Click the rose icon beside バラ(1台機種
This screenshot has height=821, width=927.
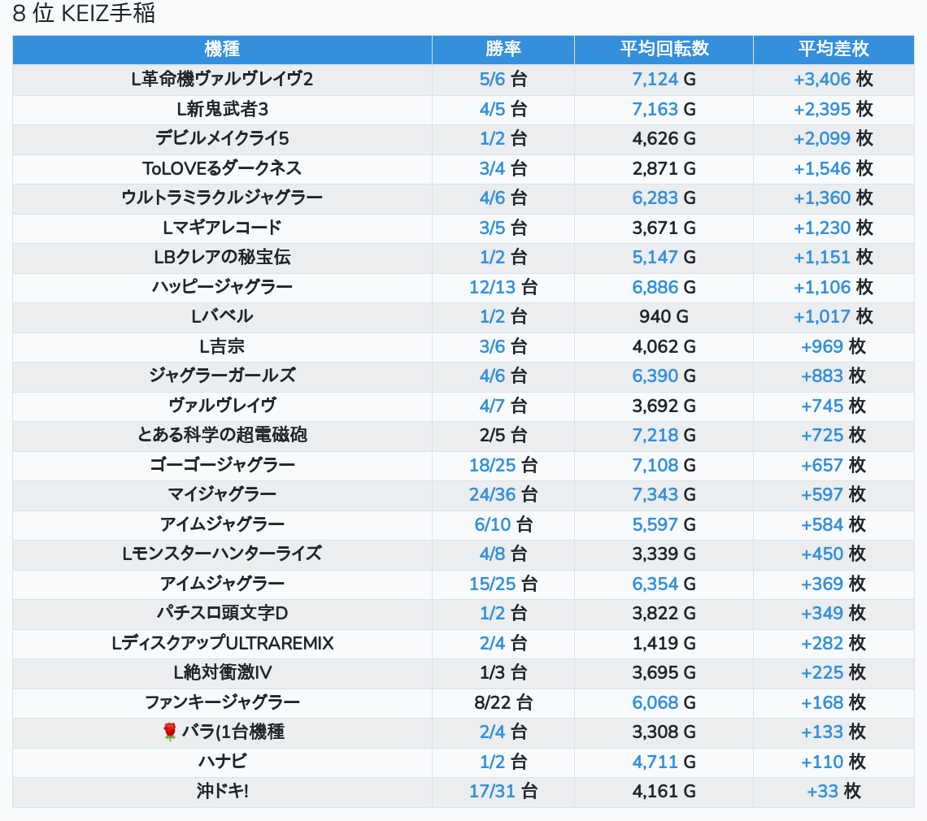169,732
